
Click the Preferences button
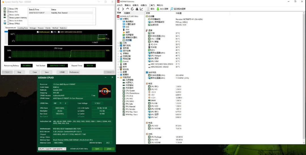[x=74, y=72]
